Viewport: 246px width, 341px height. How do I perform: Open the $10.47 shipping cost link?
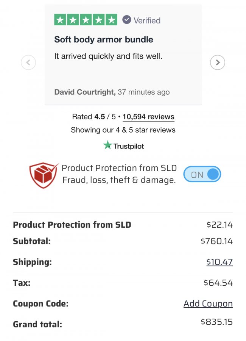coord(220,262)
